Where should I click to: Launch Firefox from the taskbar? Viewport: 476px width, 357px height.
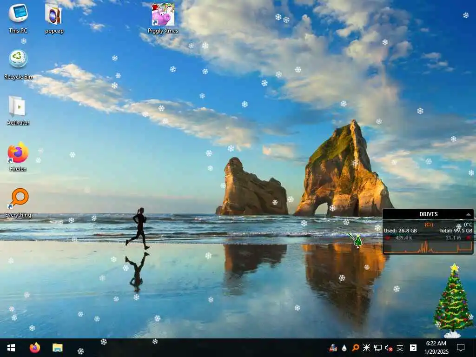(34, 348)
